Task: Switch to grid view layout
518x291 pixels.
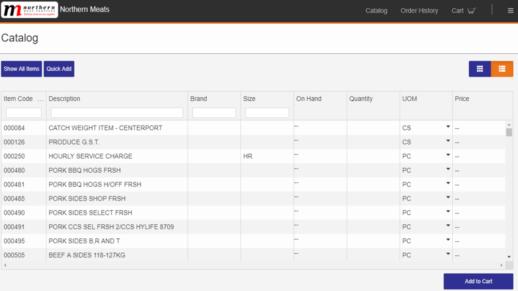Action: coord(480,69)
